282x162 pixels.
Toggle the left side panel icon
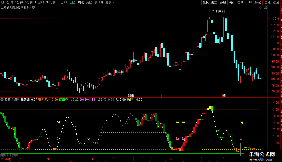click(x=3, y=2)
